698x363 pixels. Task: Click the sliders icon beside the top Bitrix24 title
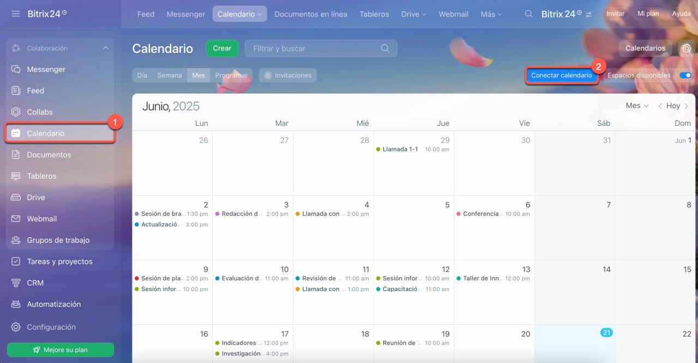click(588, 15)
